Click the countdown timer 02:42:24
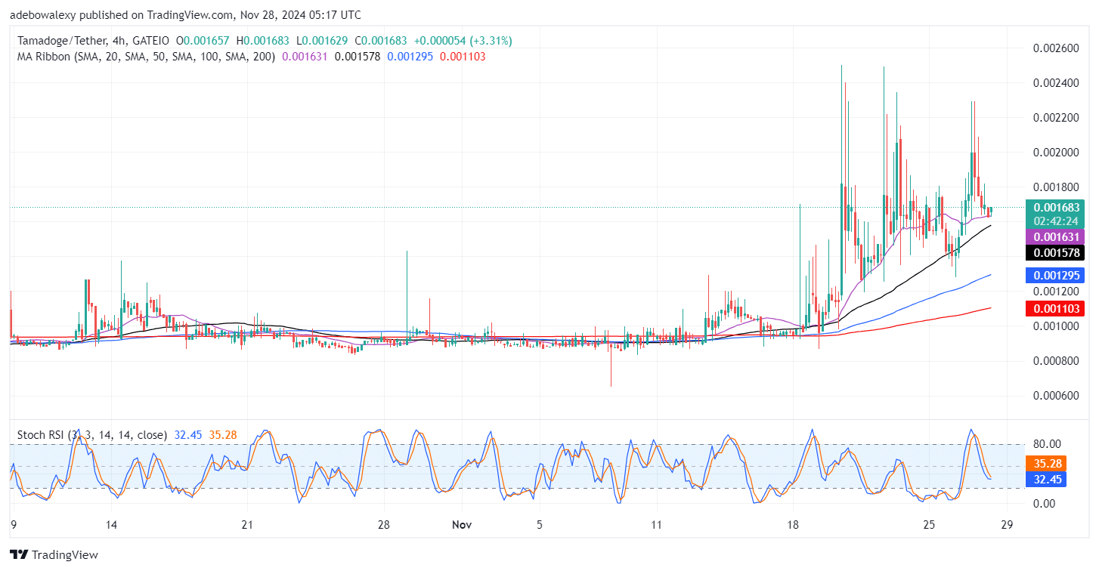Screen dimensions: 1099x571 pos(1054,220)
